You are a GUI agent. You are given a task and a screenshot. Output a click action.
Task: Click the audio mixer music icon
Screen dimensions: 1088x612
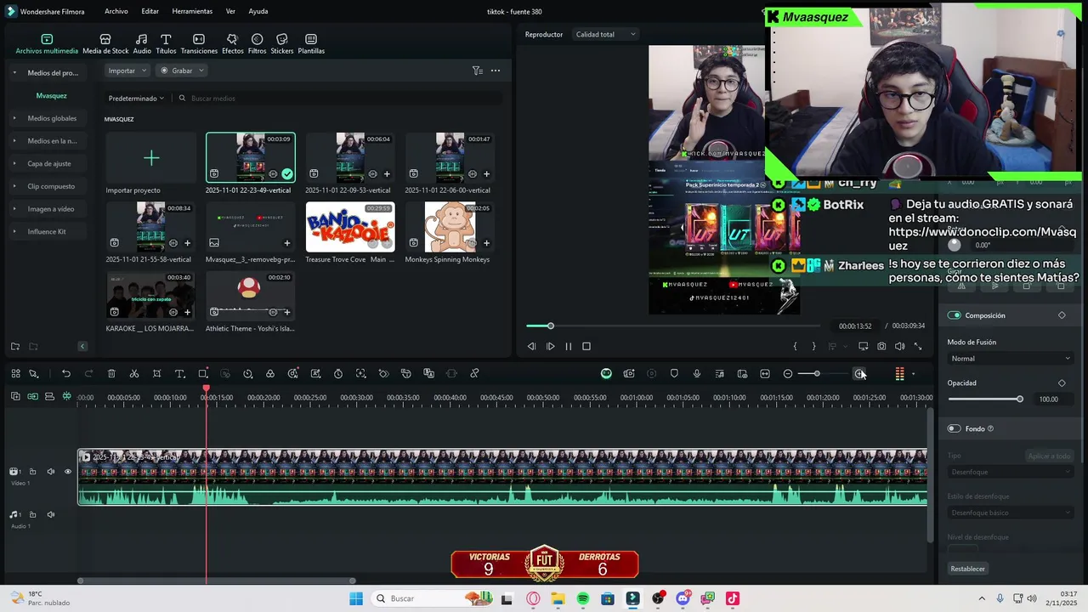(719, 374)
